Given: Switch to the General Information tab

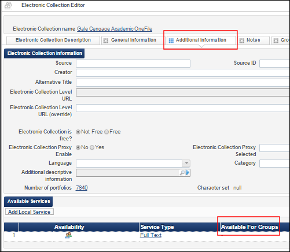Looking at the screenshot, I should click(x=133, y=40).
